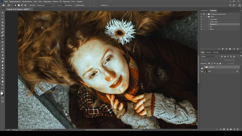This screenshot has height=136, width=242.
Task: Create a new adjustment layer from the Layers footer
Action: [x=228, y=129]
